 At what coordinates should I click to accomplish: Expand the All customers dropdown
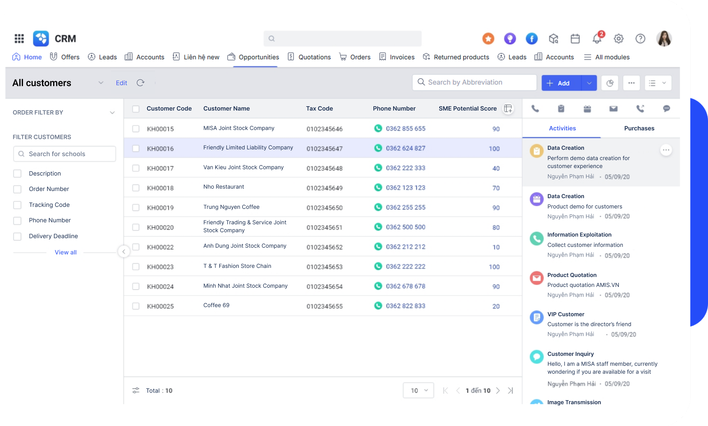point(101,83)
